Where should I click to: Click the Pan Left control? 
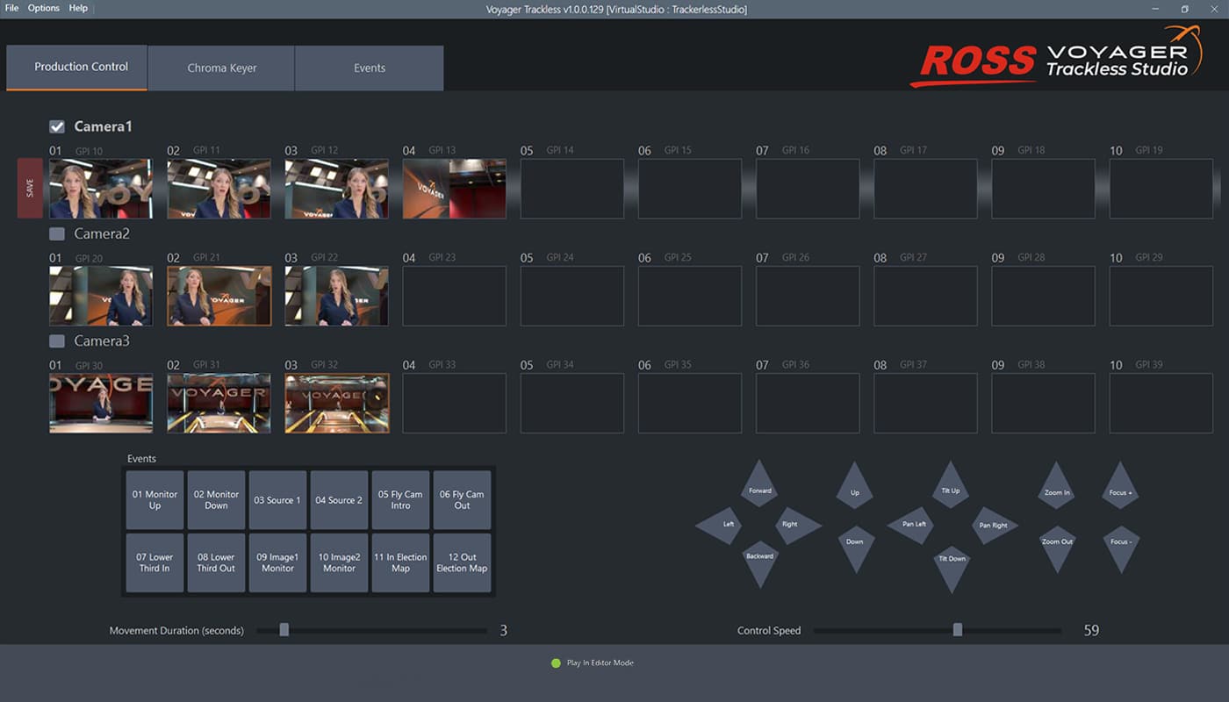coord(909,525)
